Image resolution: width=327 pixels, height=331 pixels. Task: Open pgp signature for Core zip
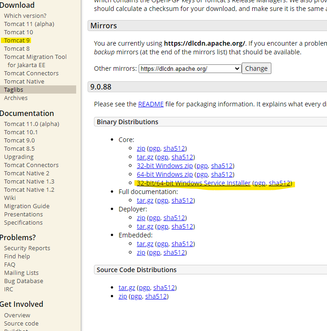[x=155, y=149]
